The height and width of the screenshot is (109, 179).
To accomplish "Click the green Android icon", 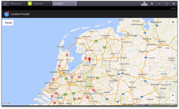I will coord(30,3).
